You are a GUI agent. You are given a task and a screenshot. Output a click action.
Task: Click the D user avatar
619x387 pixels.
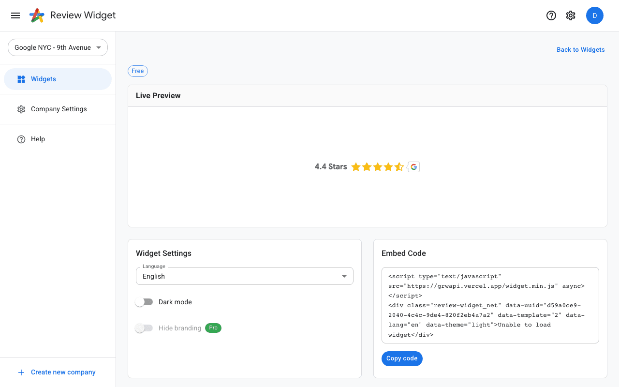click(x=595, y=15)
